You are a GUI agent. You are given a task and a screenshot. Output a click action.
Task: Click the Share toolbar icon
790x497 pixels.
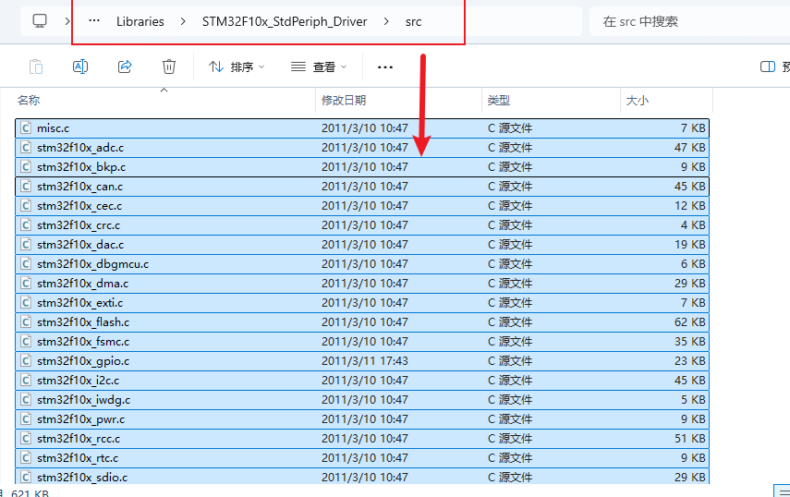(125, 67)
